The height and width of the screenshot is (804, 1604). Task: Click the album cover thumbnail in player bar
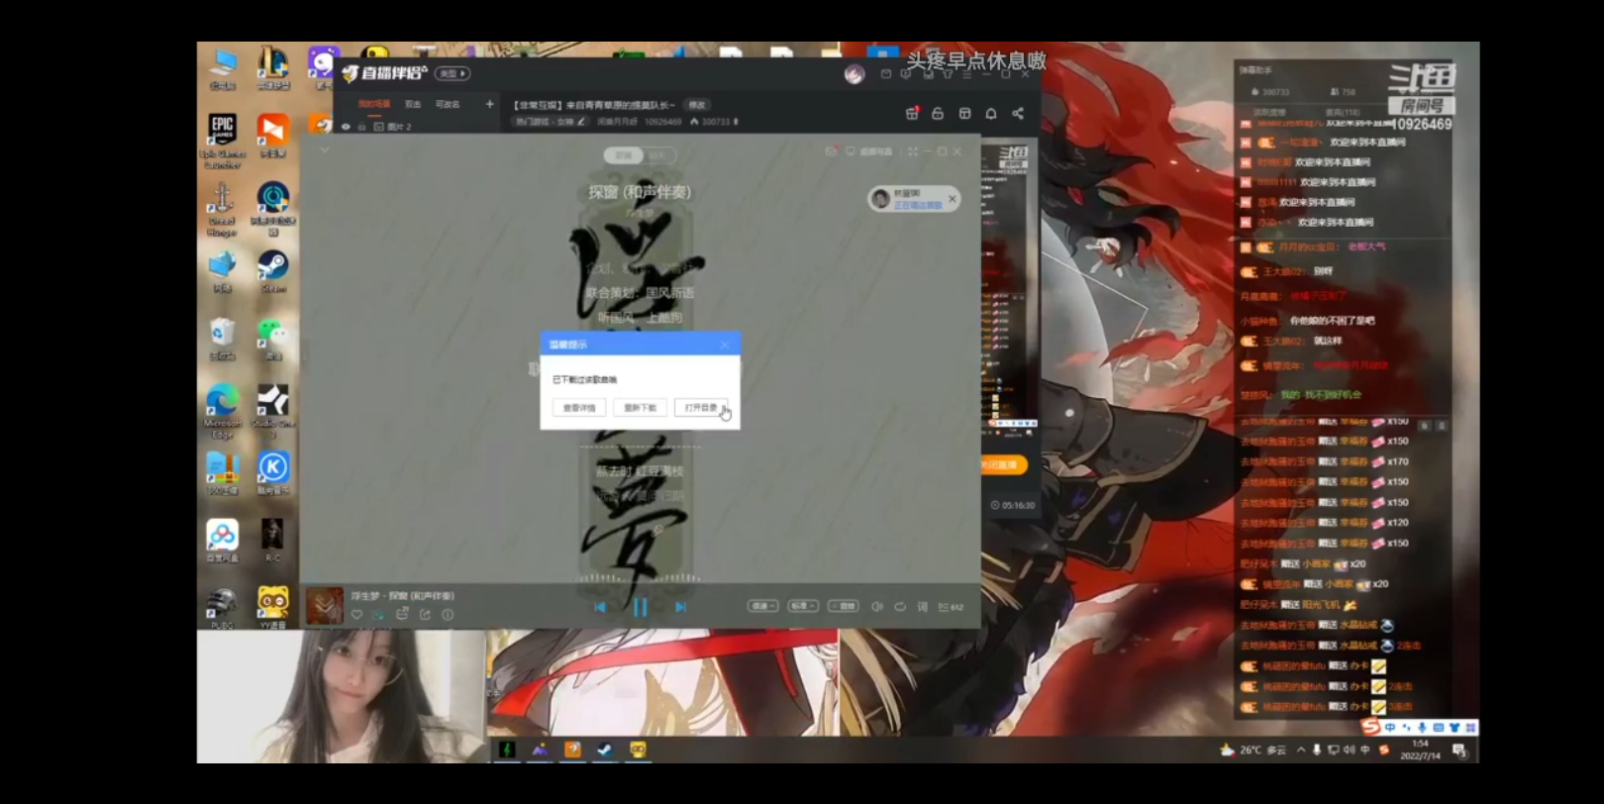click(325, 606)
